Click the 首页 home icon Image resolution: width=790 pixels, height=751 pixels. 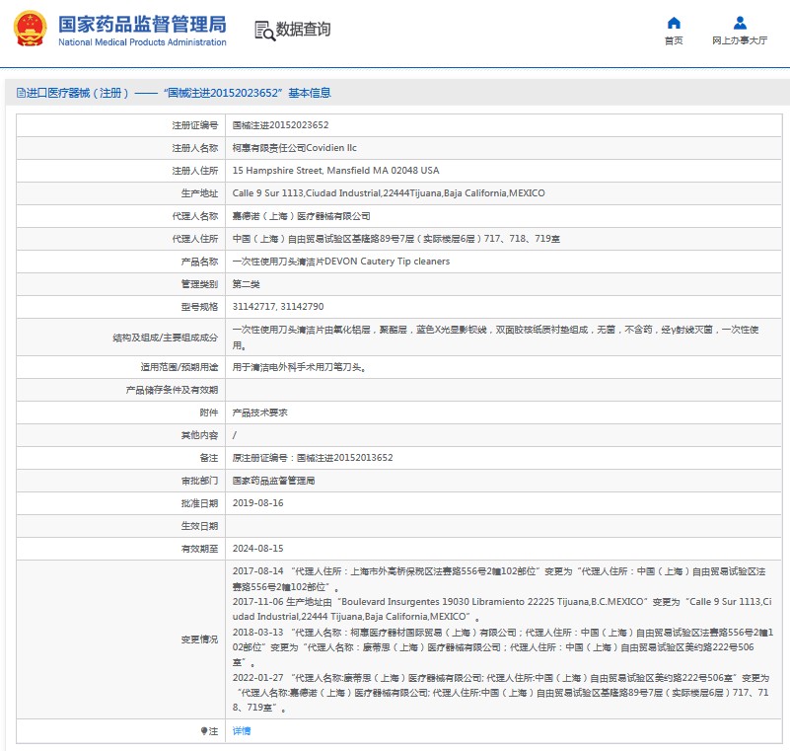point(674,23)
